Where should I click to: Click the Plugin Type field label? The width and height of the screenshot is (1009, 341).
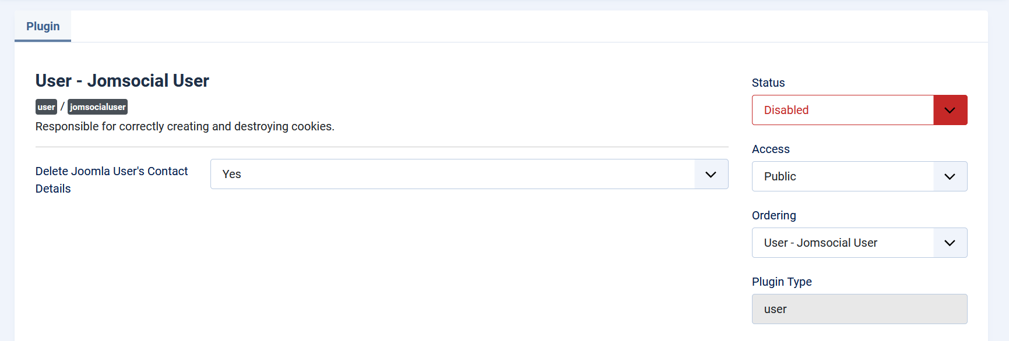point(781,282)
